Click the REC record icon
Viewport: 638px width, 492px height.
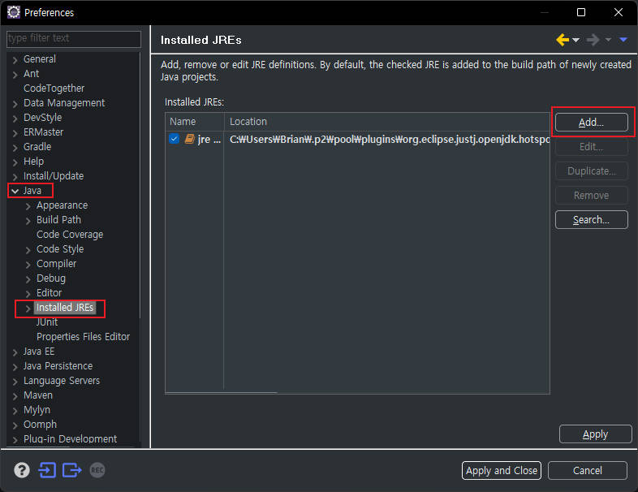[97, 470]
